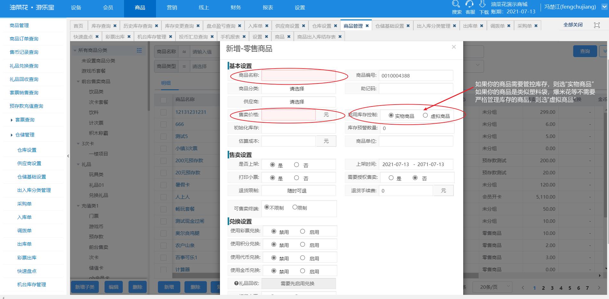This screenshot has width=609, height=299.
Task: Select 虚拟商品 radio button
Action: (425, 115)
